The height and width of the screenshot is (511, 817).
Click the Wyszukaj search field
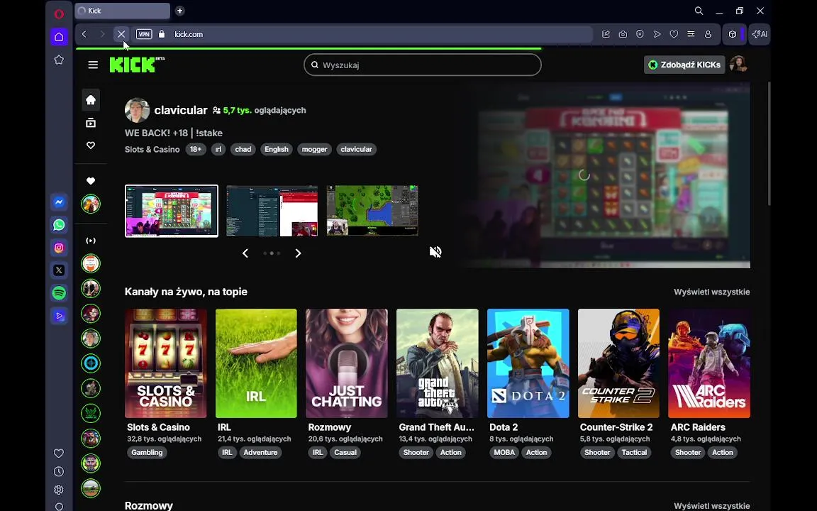423,65
